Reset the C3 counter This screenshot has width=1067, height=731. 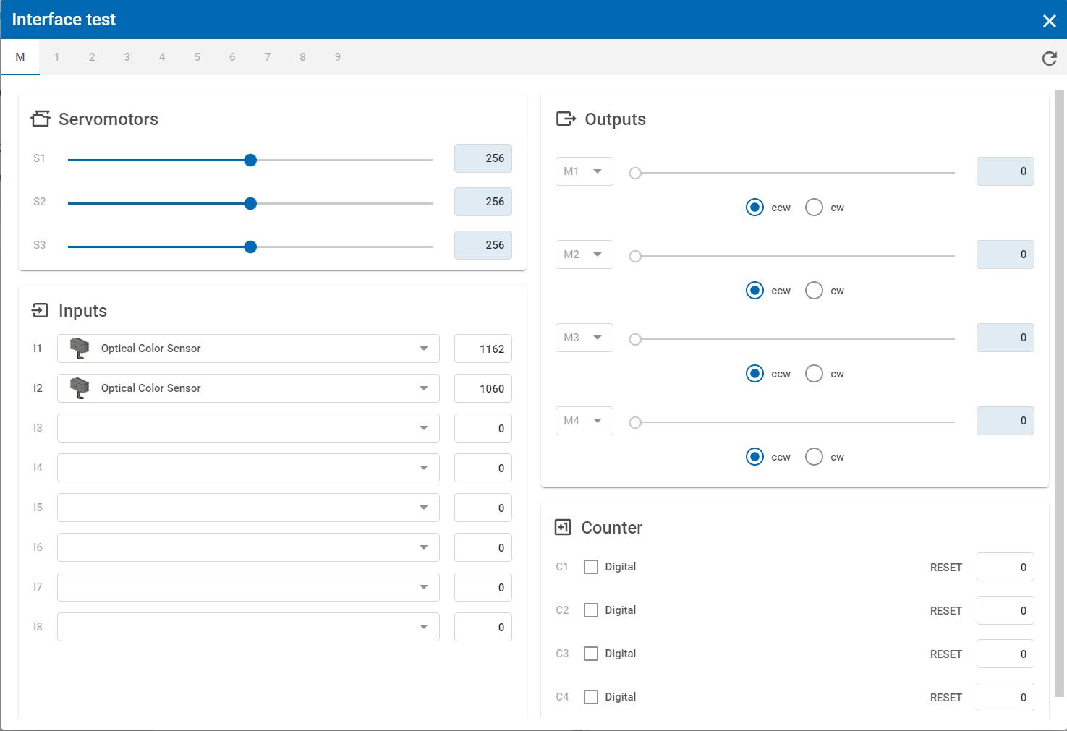pos(946,654)
